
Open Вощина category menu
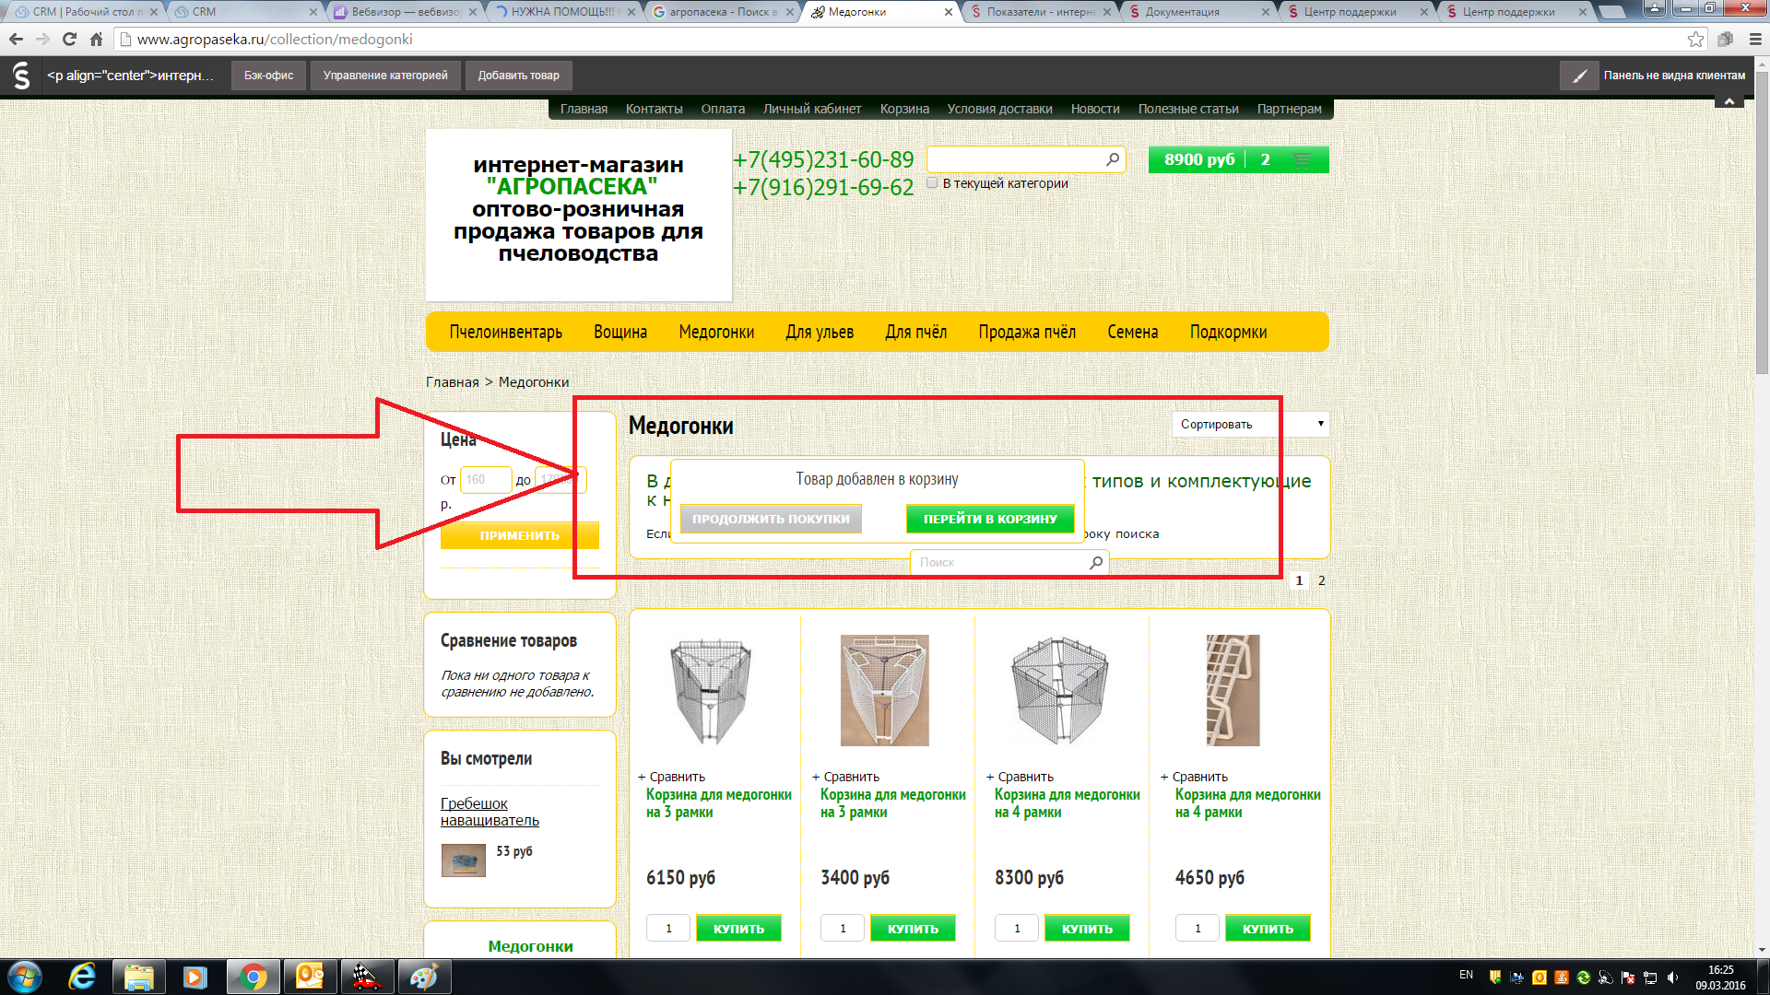[x=620, y=332]
